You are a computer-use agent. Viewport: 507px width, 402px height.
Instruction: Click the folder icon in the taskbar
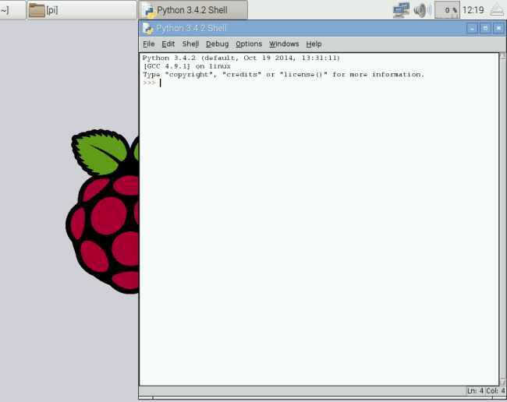pyautogui.click(x=37, y=10)
